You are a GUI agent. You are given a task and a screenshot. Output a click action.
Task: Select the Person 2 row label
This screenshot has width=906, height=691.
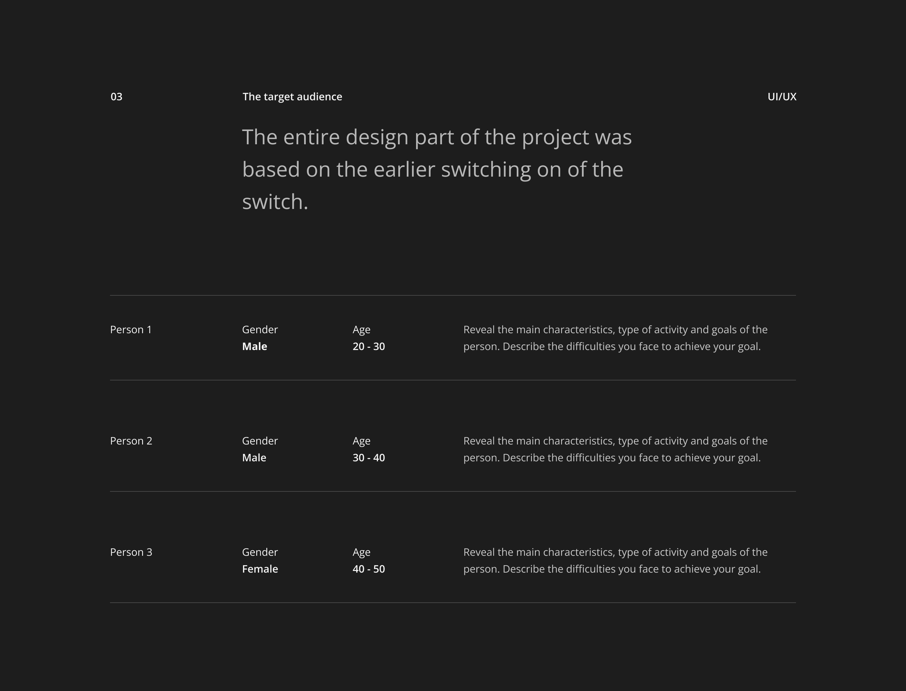point(131,441)
